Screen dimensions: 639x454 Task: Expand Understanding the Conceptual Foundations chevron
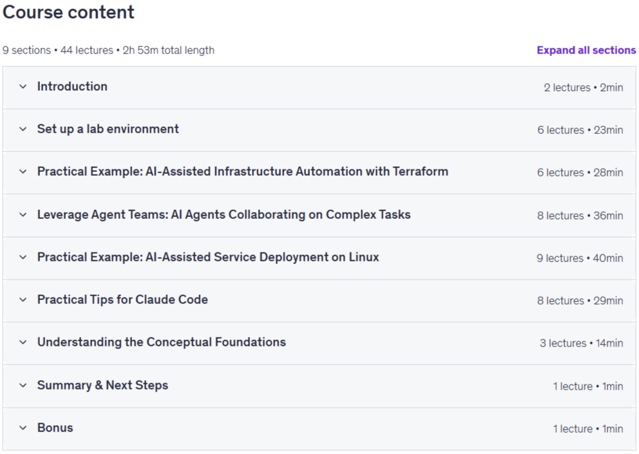23,343
